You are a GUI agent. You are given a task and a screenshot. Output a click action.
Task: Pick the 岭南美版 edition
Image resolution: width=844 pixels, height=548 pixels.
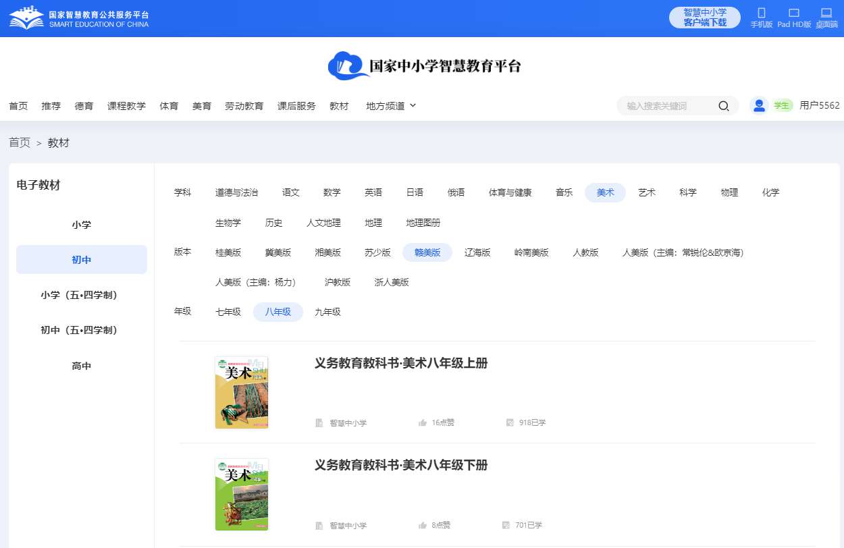click(531, 252)
